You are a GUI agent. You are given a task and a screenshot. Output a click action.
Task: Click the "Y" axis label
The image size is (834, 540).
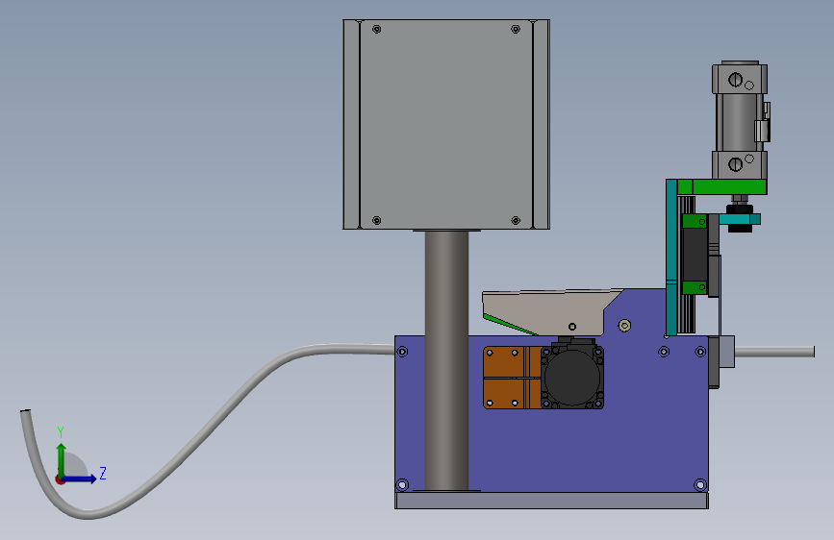(x=61, y=432)
